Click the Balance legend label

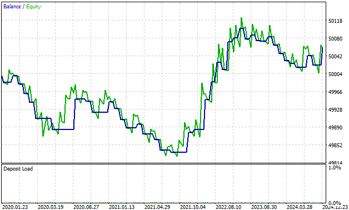(12, 7)
